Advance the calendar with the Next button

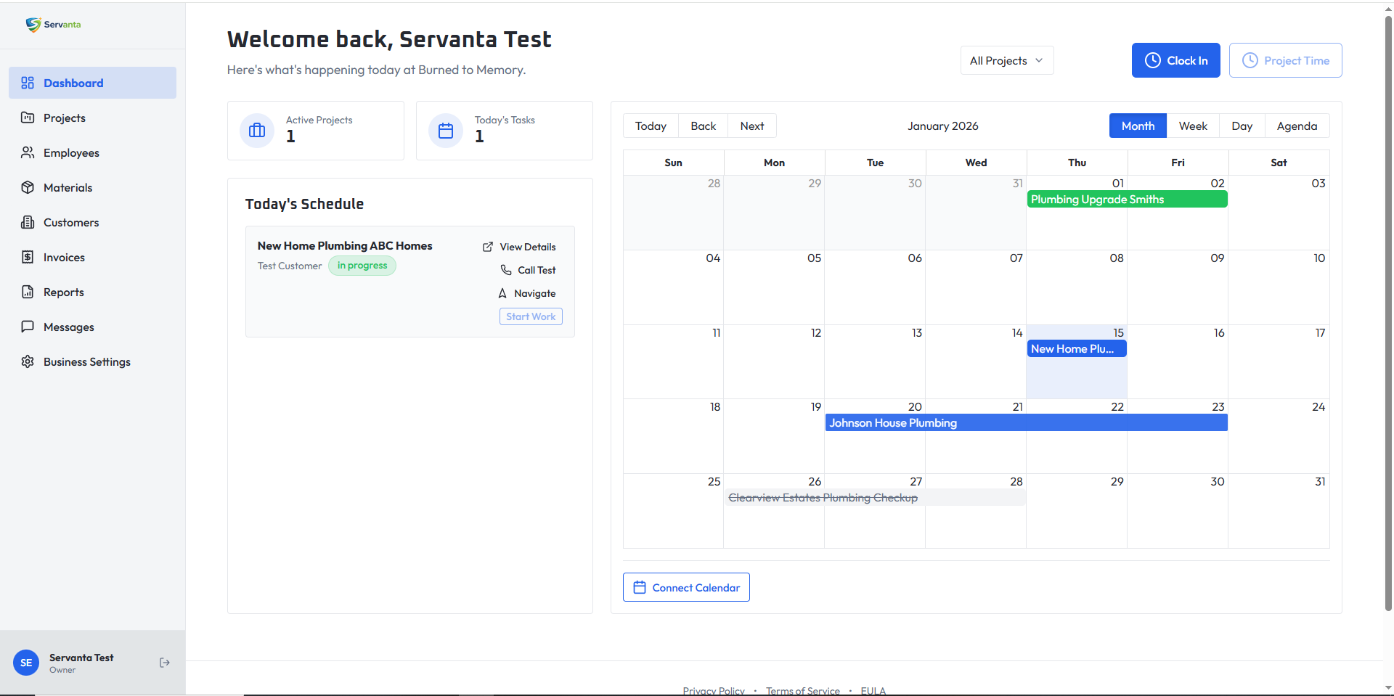(x=751, y=126)
